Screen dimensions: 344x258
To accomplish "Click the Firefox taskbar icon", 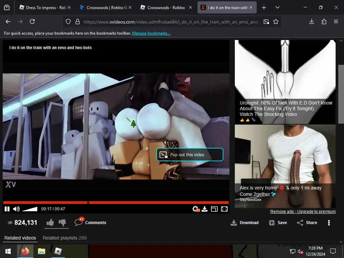I will 25,251.
